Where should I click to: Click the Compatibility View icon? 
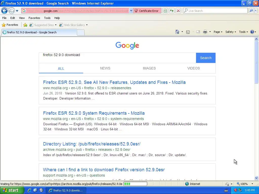pyautogui.click(x=165, y=11)
